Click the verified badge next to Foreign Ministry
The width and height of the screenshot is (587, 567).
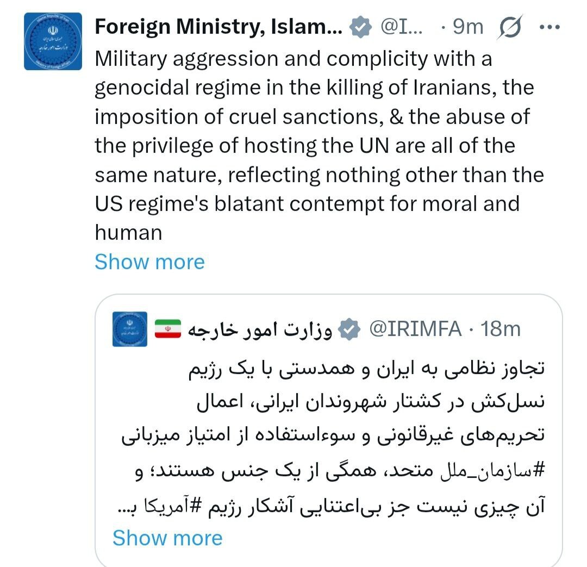(x=359, y=26)
